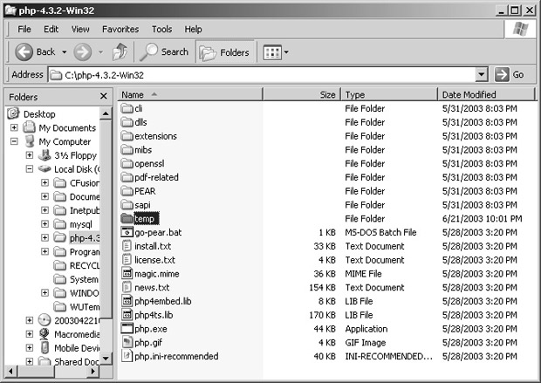Sort the list by Name column
The image size is (541, 383).
pyautogui.click(x=189, y=94)
